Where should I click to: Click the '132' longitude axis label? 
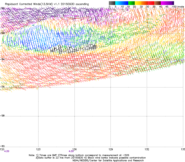(147, 149)
